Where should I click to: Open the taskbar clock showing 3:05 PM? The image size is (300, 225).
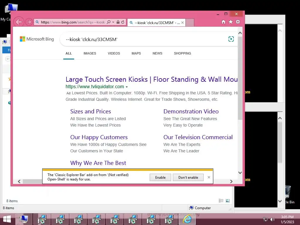click(287, 219)
